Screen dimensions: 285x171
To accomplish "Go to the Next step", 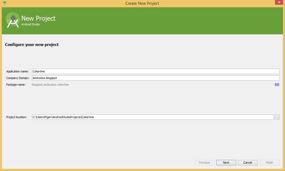I will pyautogui.click(x=226, y=163).
